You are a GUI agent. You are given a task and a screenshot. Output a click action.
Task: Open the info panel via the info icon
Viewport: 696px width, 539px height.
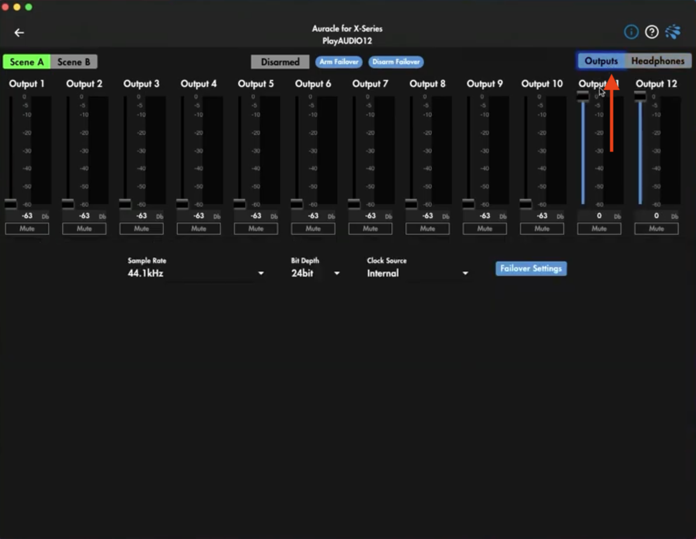[x=631, y=32]
